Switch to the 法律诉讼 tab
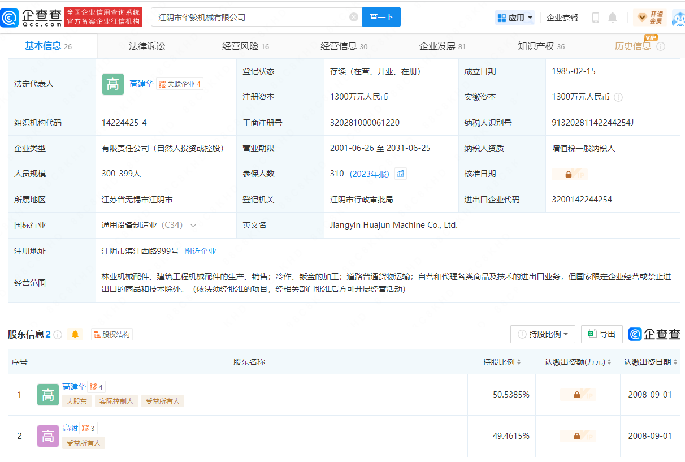 point(147,46)
